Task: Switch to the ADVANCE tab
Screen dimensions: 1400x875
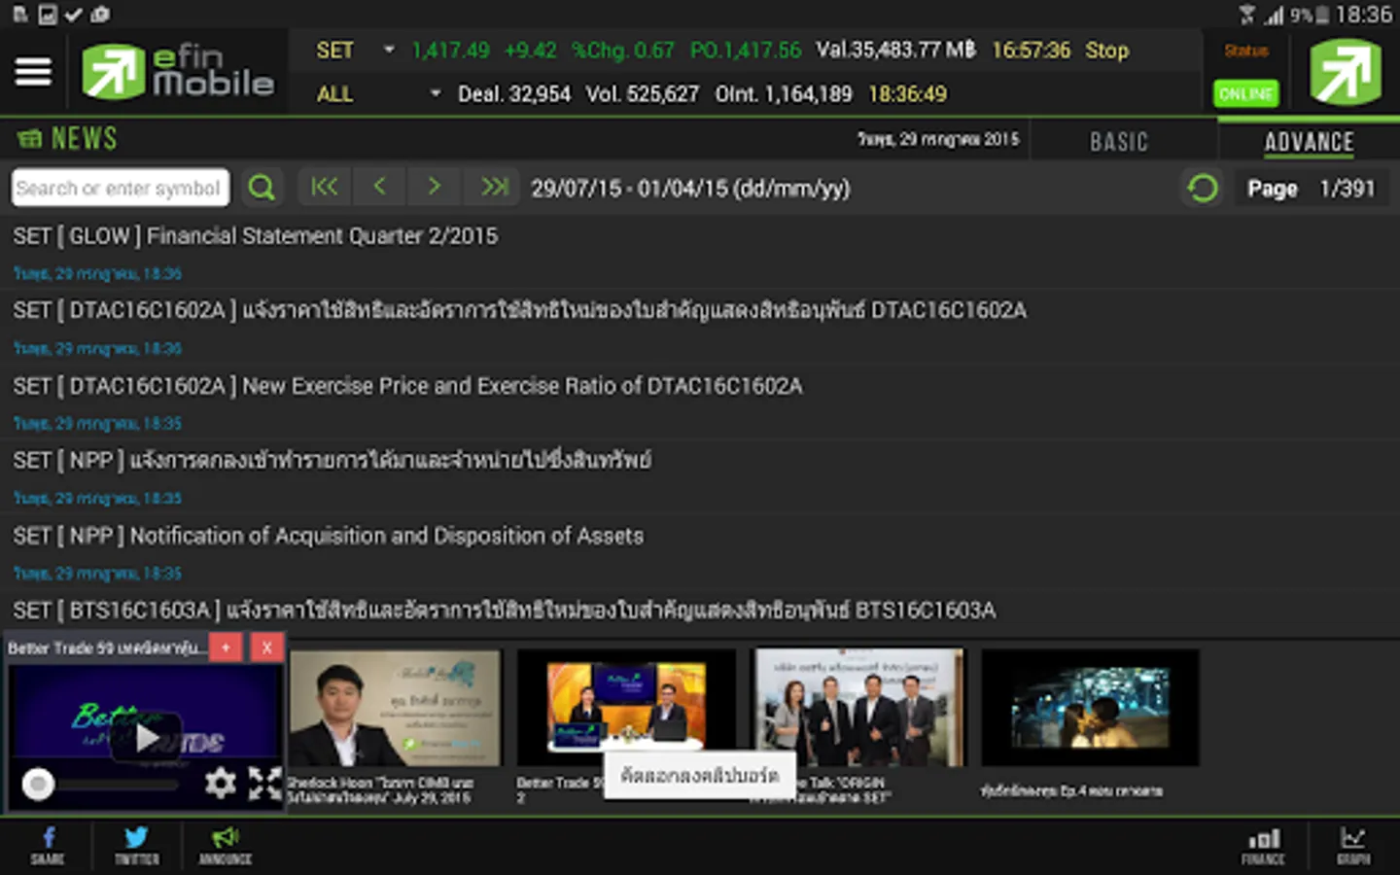Action: click(x=1309, y=142)
